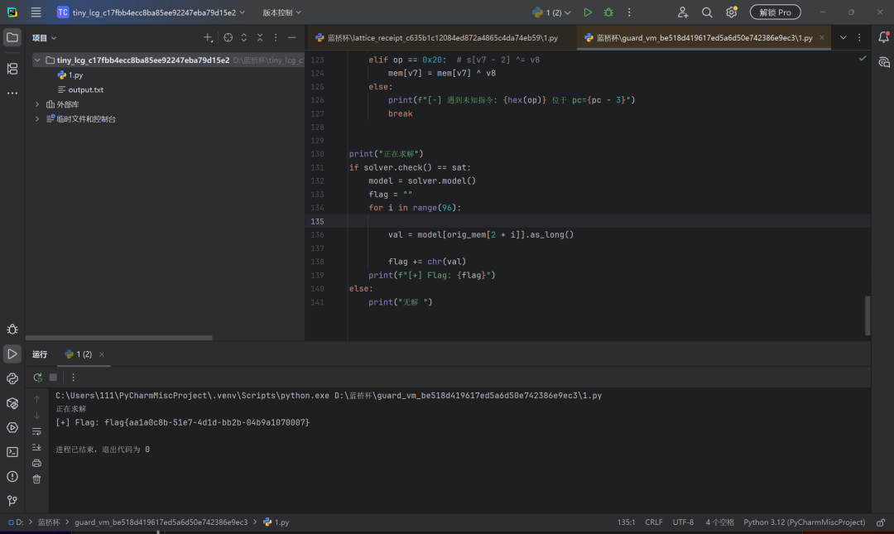The height and width of the screenshot is (534, 894).
Task: Open the Problems tool window icon
Action: [x=12, y=476]
